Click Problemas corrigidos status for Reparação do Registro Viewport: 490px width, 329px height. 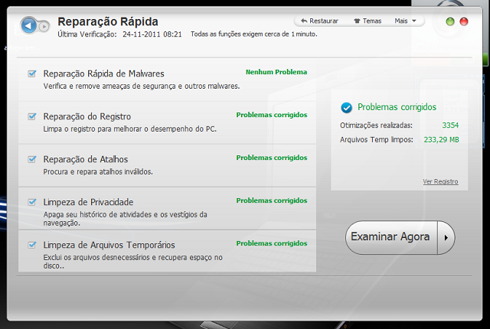point(272,115)
